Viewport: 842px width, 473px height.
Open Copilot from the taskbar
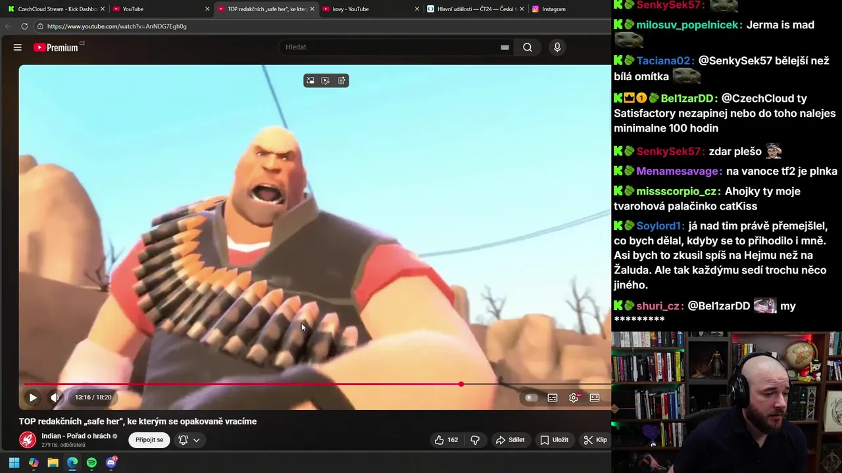34,462
